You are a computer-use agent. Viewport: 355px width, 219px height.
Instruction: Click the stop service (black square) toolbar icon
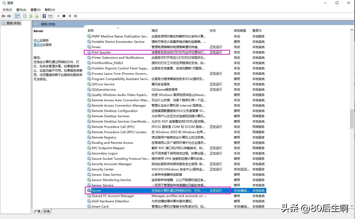click(64, 16)
